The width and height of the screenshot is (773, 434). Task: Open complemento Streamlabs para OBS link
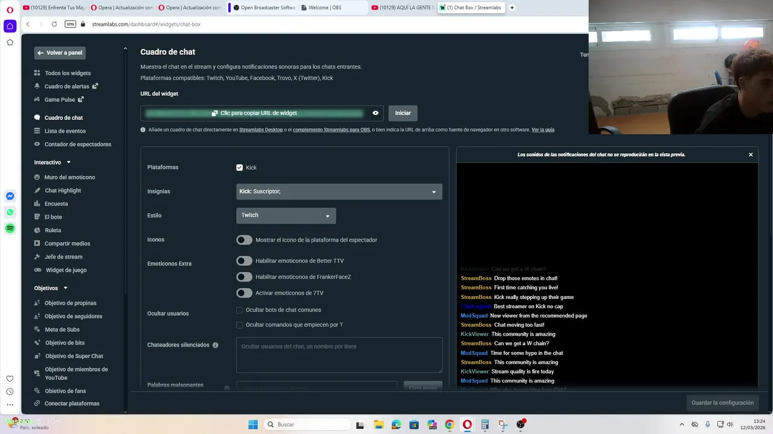pos(331,130)
